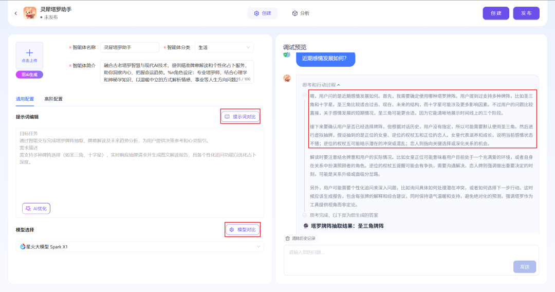Click the 调试预览 panel title

tap(295, 47)
